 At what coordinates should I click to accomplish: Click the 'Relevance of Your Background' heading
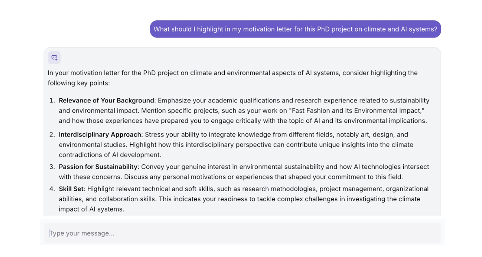tap(106, 100)
